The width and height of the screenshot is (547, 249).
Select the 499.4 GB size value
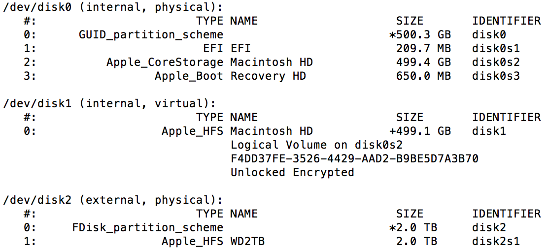point(423,62)
